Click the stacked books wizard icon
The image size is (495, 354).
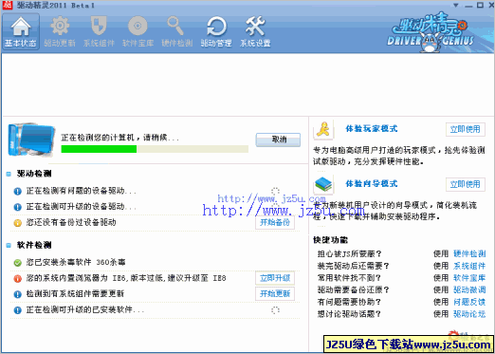point(323,184)
